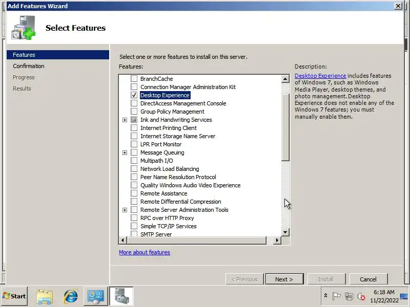Viewport: 410px width, 307px height.
Task: Click the Show desktop button in tray corner
Action: pos(404,296)
